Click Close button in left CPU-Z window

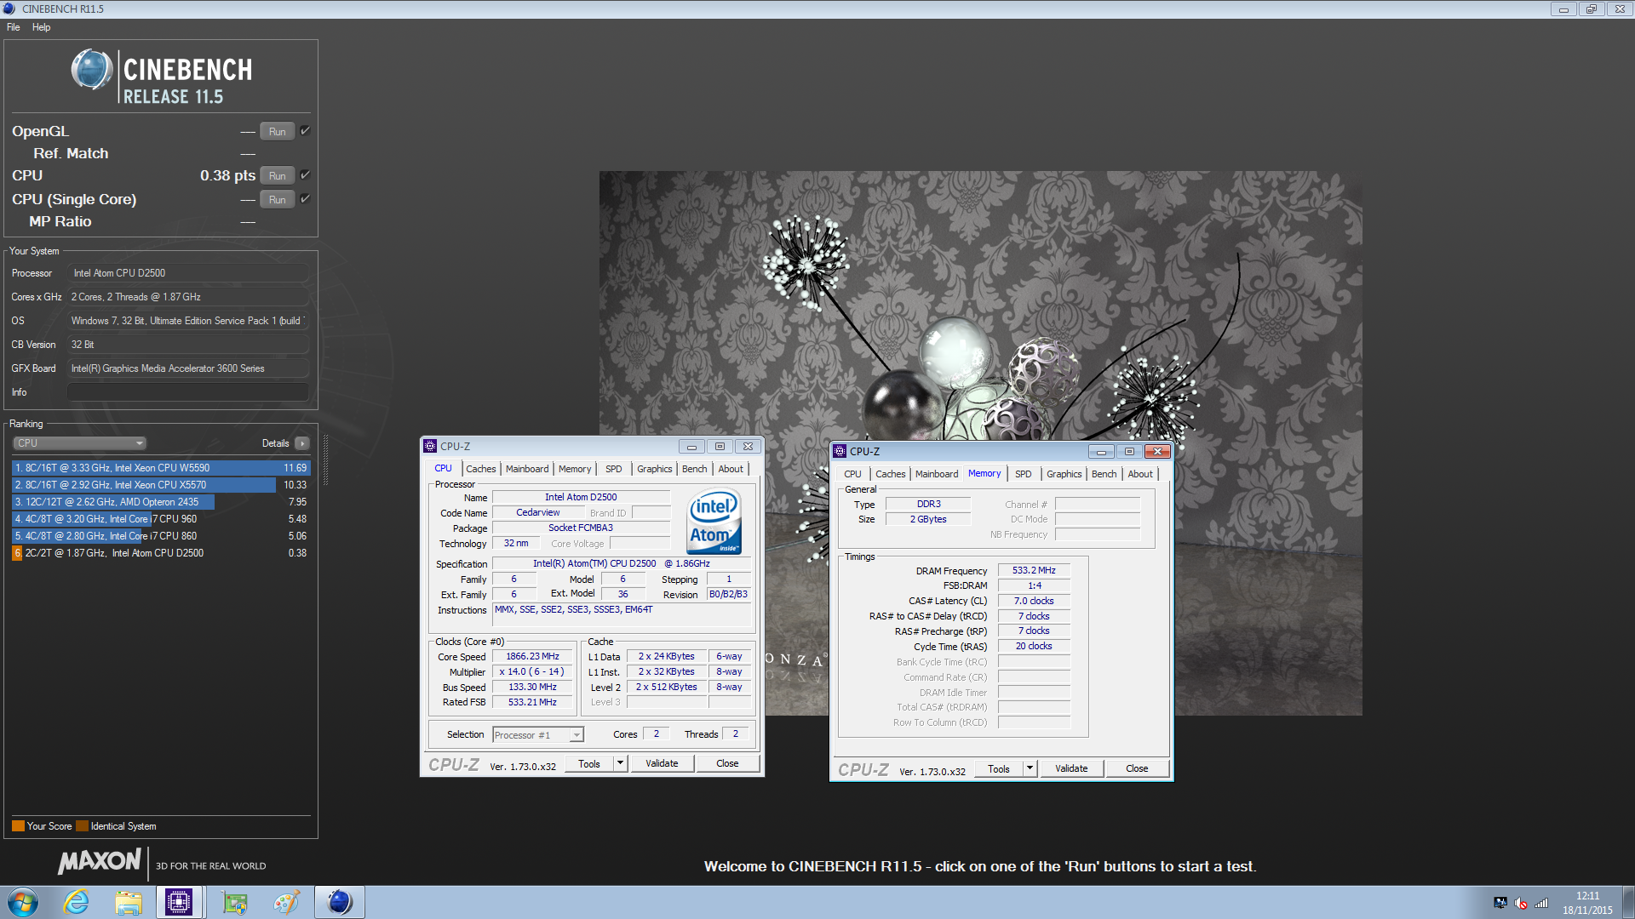[727, 764]
